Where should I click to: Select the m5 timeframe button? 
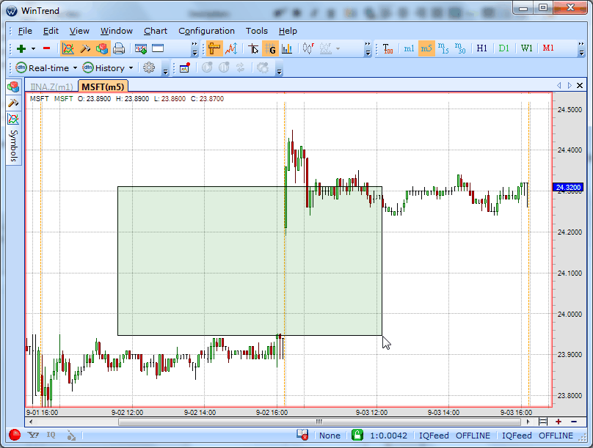[426, 48]
